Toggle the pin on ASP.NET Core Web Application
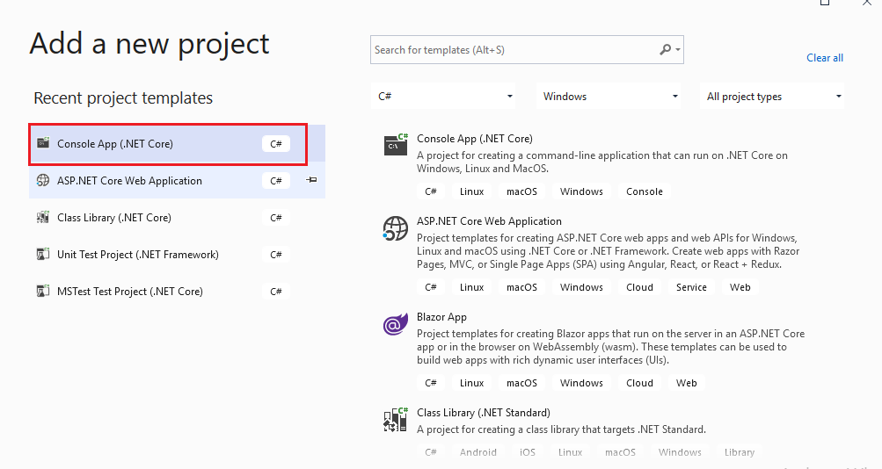Viewport: 882px width, 469px height. tap(311, 180)
